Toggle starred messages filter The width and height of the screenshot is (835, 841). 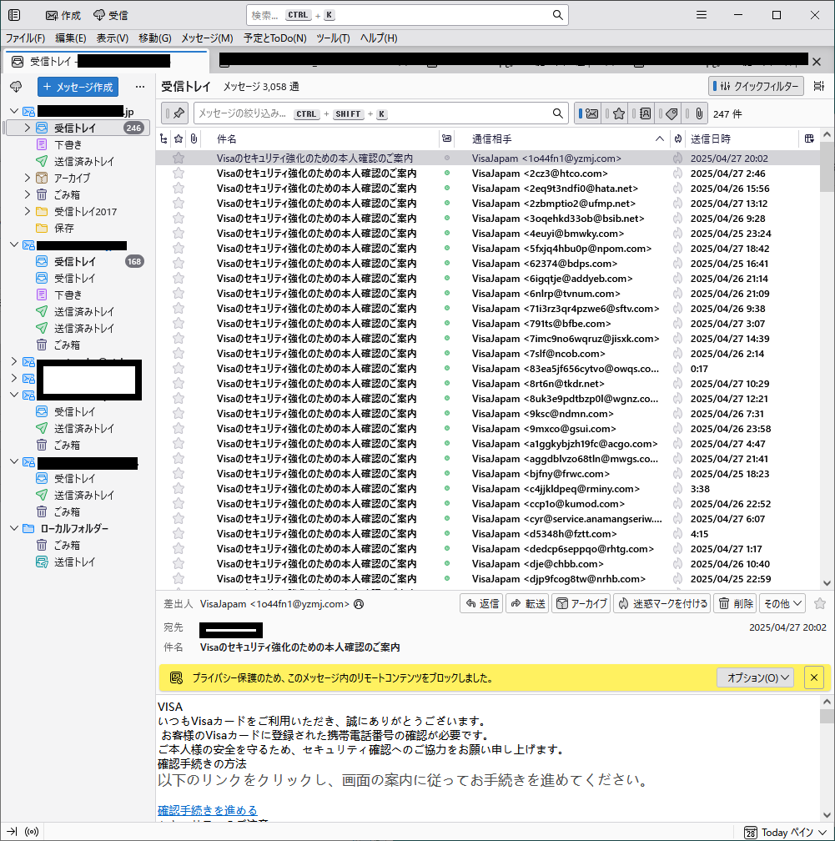click(x=615, y=113)
